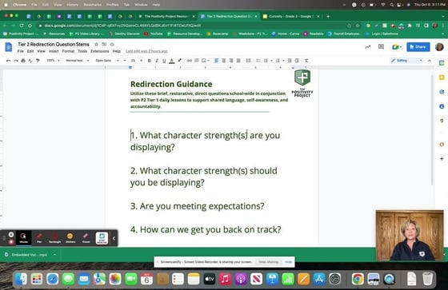
Task: Select the Eraser tool
Action: tap(86, 238)
